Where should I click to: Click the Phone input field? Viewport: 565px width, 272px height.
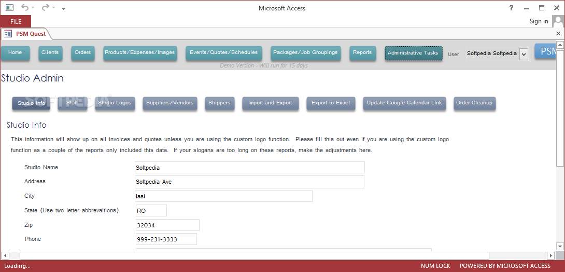coord(166,239)
